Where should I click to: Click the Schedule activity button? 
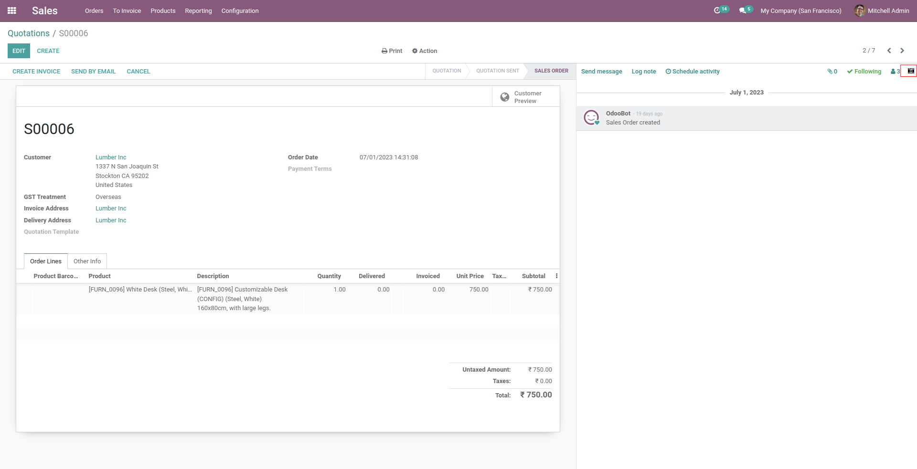[693, 72]
